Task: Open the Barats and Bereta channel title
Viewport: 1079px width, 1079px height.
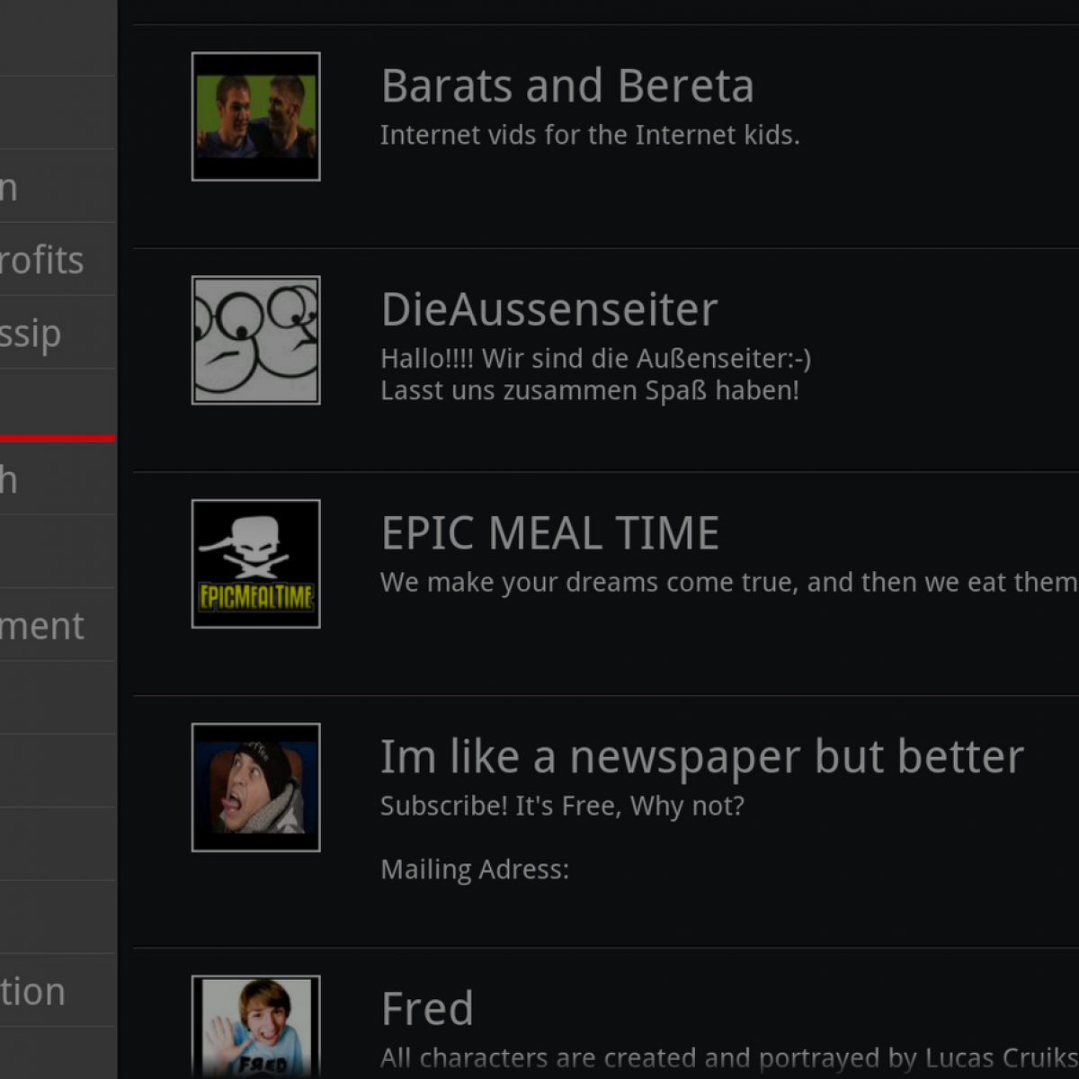Action: click(567, 86)
